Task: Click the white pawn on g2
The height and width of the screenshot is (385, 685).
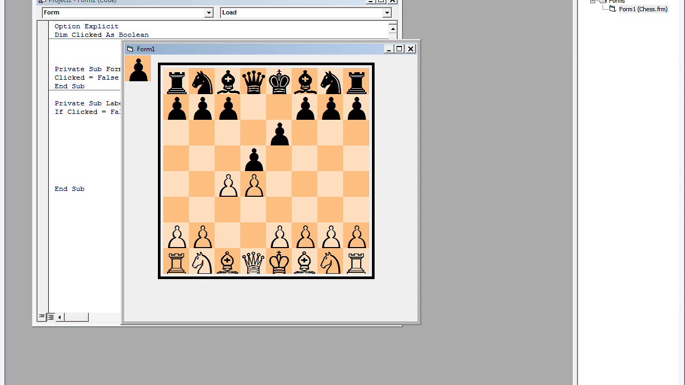Action: [x=330, y=235]
